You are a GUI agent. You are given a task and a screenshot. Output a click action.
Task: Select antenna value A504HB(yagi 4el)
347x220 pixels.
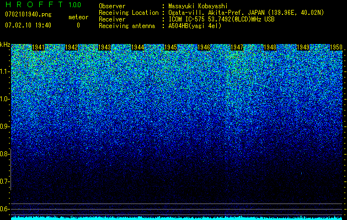(195, 26)
